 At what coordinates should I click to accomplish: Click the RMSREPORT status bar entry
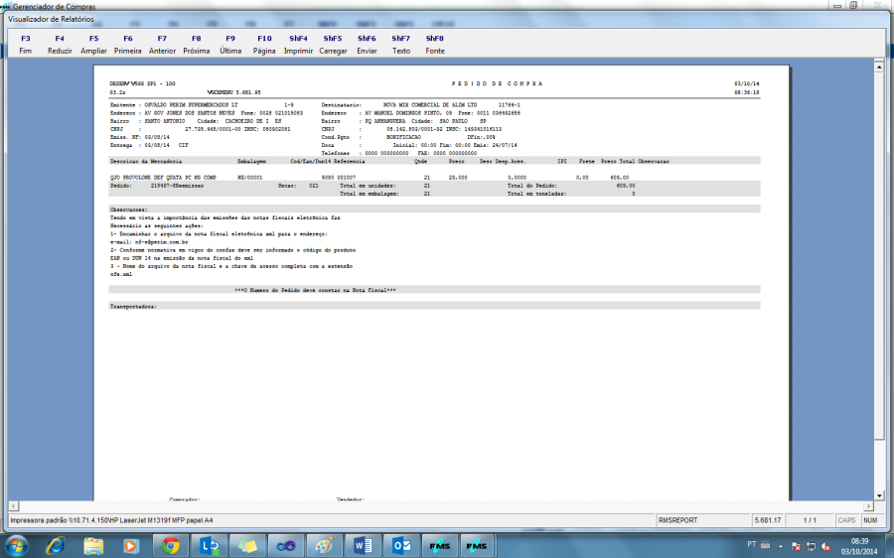(702, 520)
